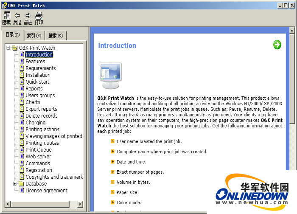Open the Printing quotas topic
Image resolution: width=297 pixels, height=214 pixels.
tap(42, 143)
